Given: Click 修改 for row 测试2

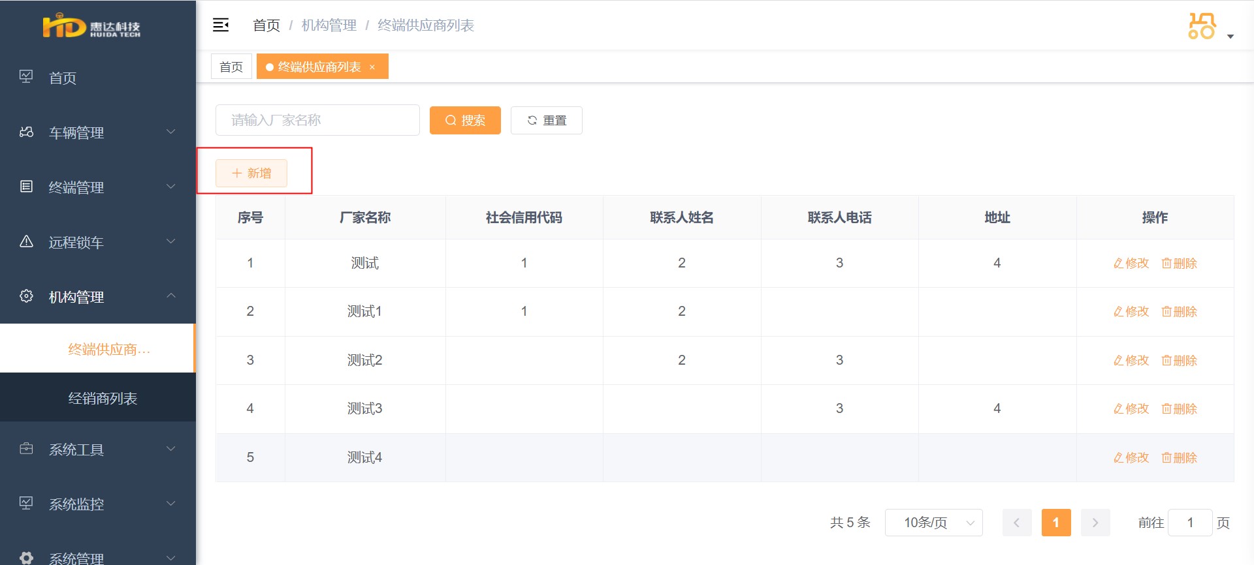Looking at the screenshot, I should (1131, 360).
